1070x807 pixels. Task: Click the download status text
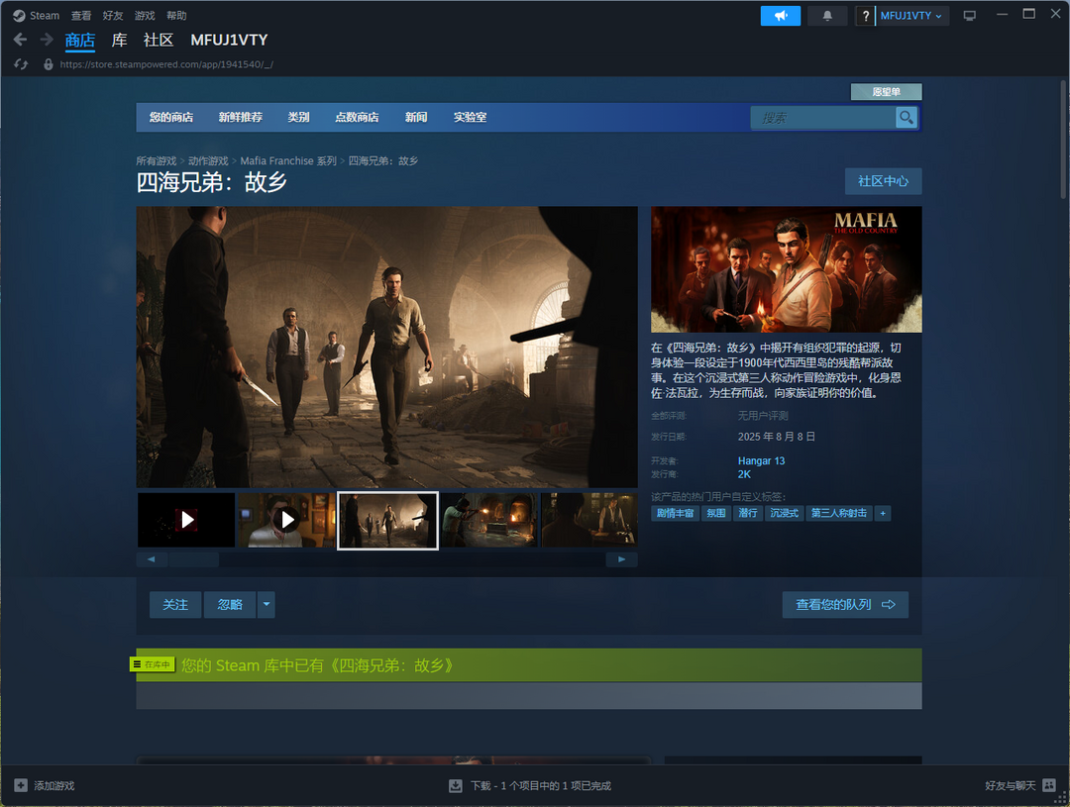(x=541, y=786)
